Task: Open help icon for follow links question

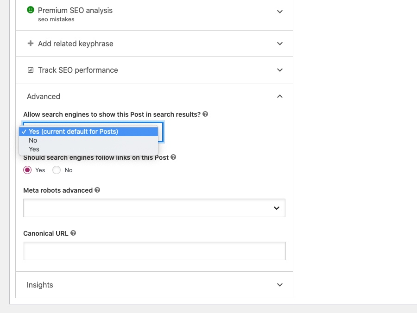Action: pyautogui.click(x=173, y=157)
